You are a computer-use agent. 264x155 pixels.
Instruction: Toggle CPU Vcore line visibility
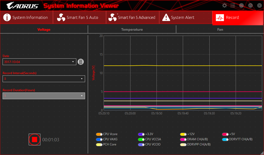[99, 134]
